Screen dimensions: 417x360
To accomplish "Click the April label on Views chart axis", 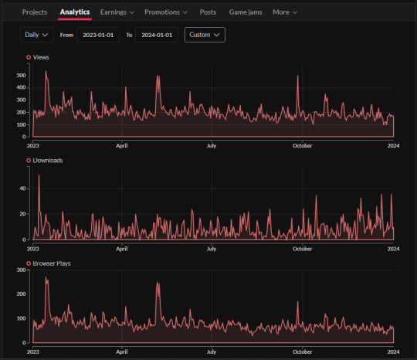I will (122, 146).
